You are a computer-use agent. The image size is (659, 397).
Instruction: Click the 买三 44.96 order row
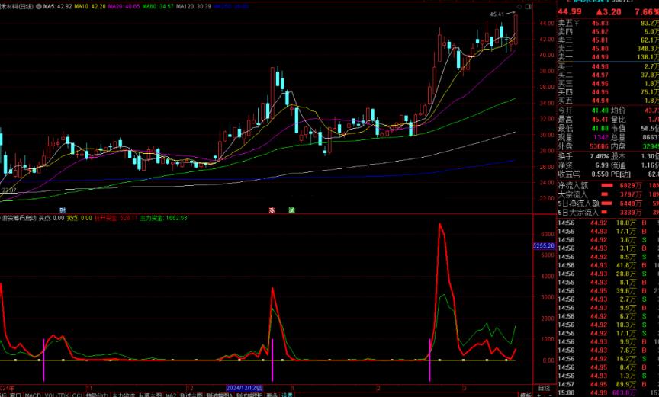point(608,84)
